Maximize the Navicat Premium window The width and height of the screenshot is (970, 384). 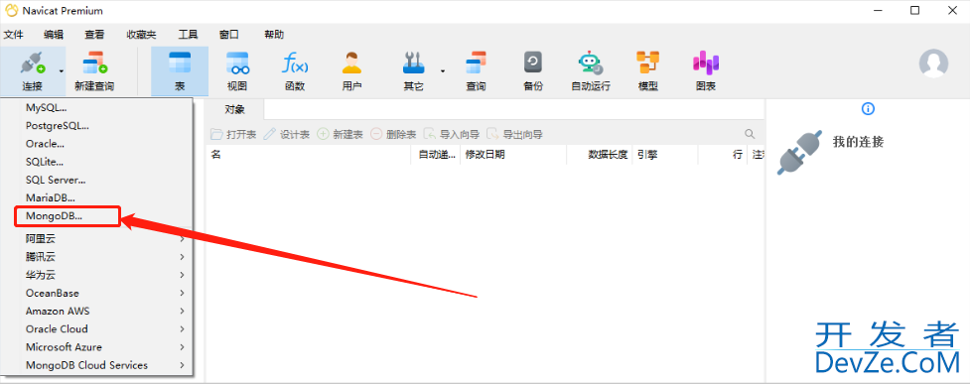(915, 11)
